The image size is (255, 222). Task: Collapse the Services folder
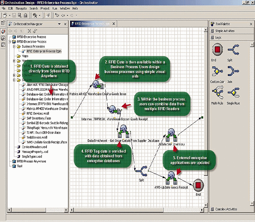pos(14,80)
